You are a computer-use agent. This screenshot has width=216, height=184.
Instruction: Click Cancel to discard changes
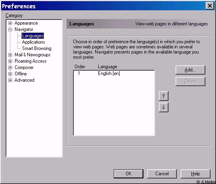coord(162,174)
